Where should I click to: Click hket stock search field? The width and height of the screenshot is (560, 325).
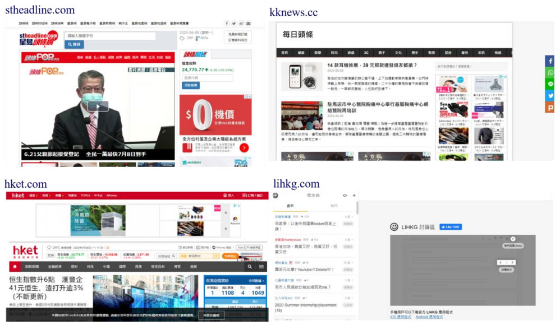[167, 256]
